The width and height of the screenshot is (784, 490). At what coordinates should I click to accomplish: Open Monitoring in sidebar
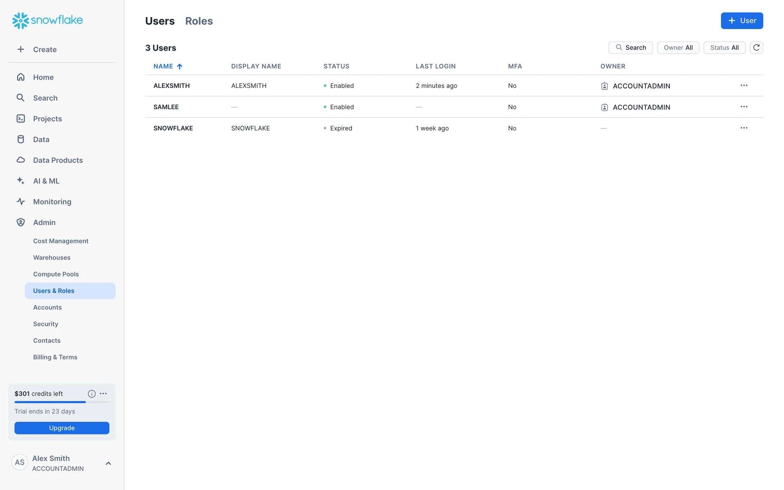coord(52,202)
